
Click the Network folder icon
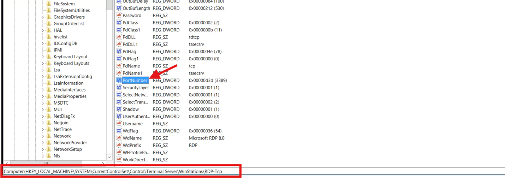49,136
